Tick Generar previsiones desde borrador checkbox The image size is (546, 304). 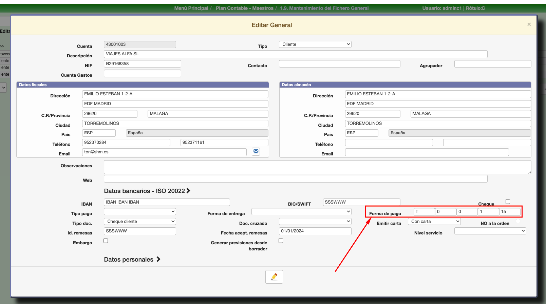pyautogui.click(x=281, y=241)
